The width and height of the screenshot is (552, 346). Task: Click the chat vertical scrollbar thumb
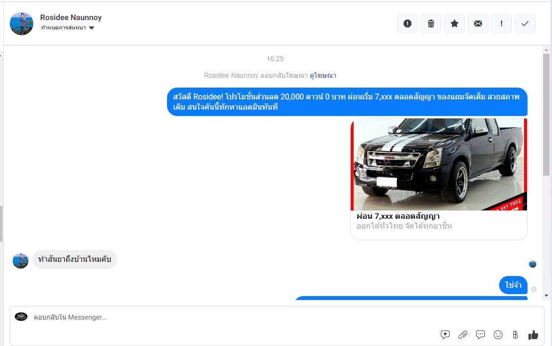(x=547, y=115)
